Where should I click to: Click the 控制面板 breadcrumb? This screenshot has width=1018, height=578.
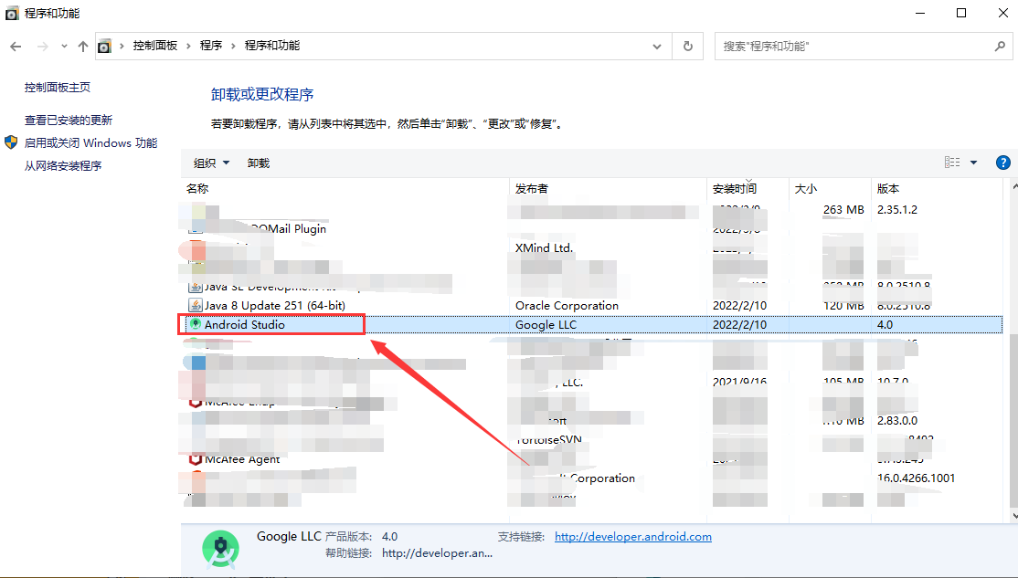click(x=154, y=46)
